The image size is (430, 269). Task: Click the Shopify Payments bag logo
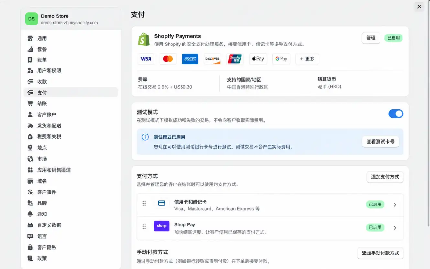(x=144, y=39)
